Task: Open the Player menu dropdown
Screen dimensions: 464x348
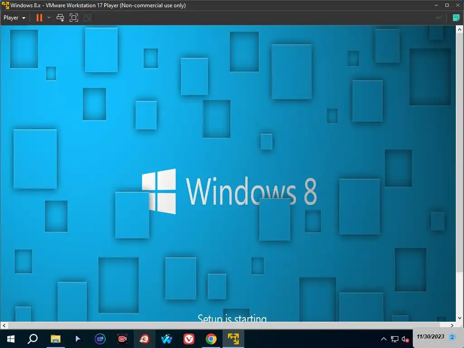Action: pos(14,18)
